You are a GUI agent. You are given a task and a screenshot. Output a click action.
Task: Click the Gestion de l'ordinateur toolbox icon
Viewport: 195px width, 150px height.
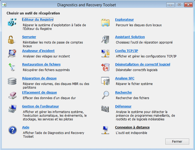point(12,109)
